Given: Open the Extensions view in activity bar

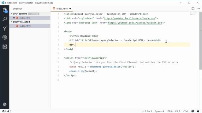Looking at the screenshot, I should pyautogui.click(x=5, y=46).
